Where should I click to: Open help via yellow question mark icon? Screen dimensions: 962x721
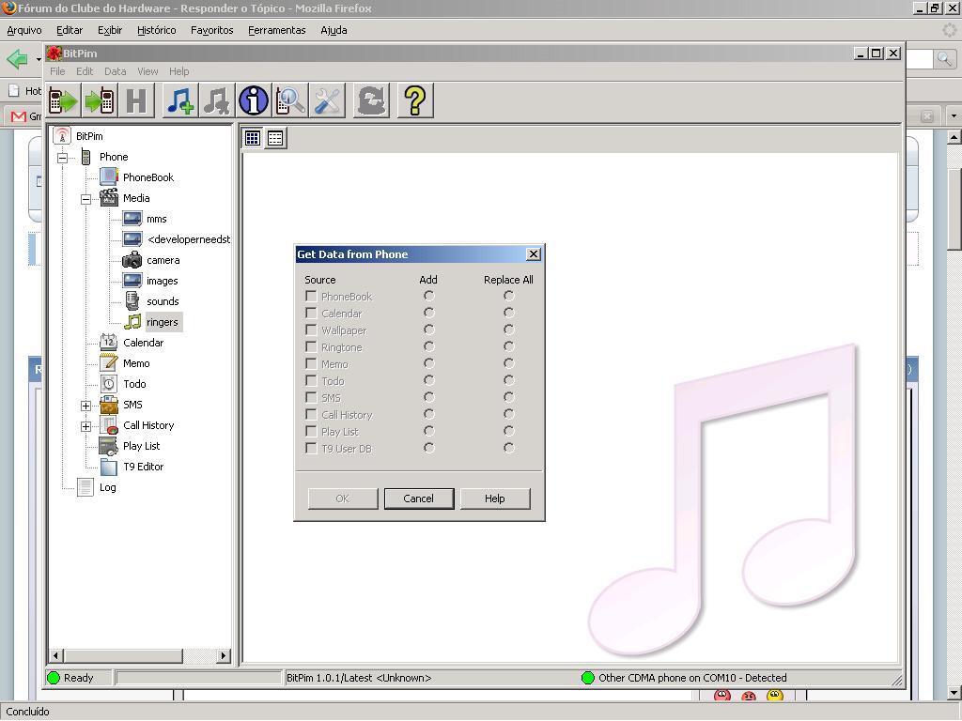pos(415,100)
